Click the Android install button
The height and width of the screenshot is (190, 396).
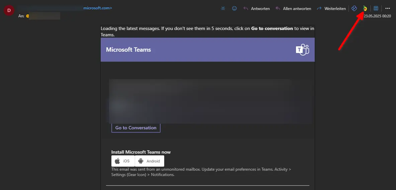150,161
